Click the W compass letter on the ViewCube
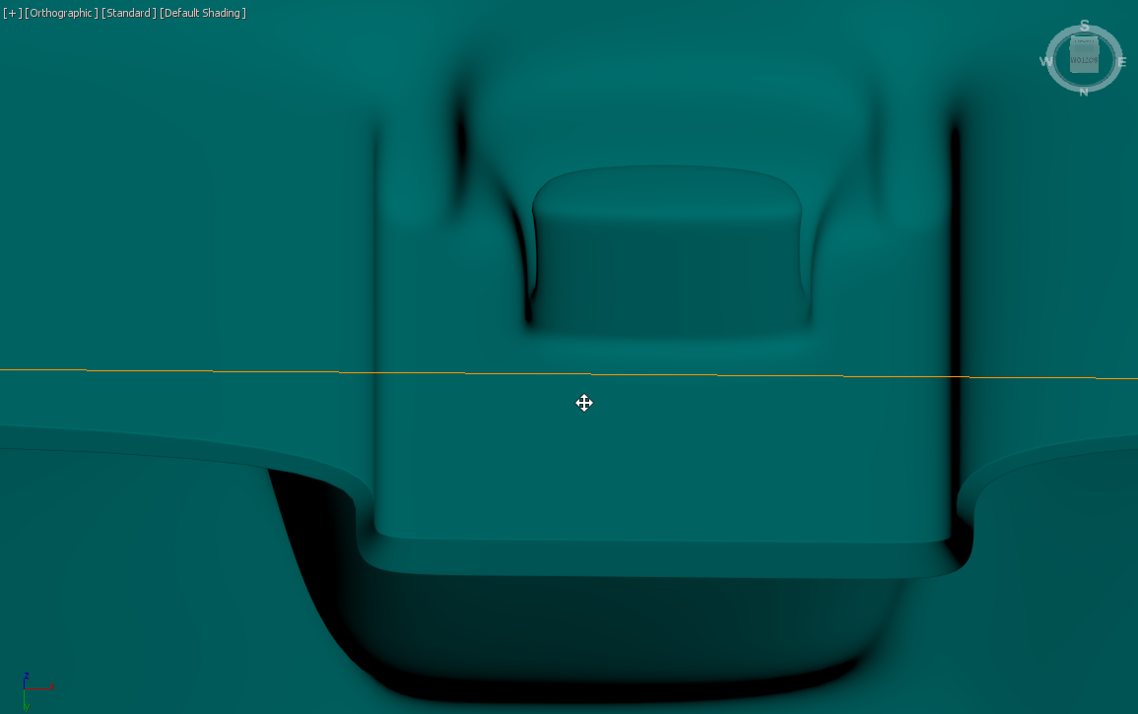Screen dimensions: 1138x714 (x=1044, y=61)
